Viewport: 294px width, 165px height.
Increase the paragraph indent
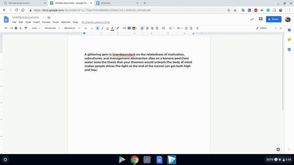click(x=191, y=28)
